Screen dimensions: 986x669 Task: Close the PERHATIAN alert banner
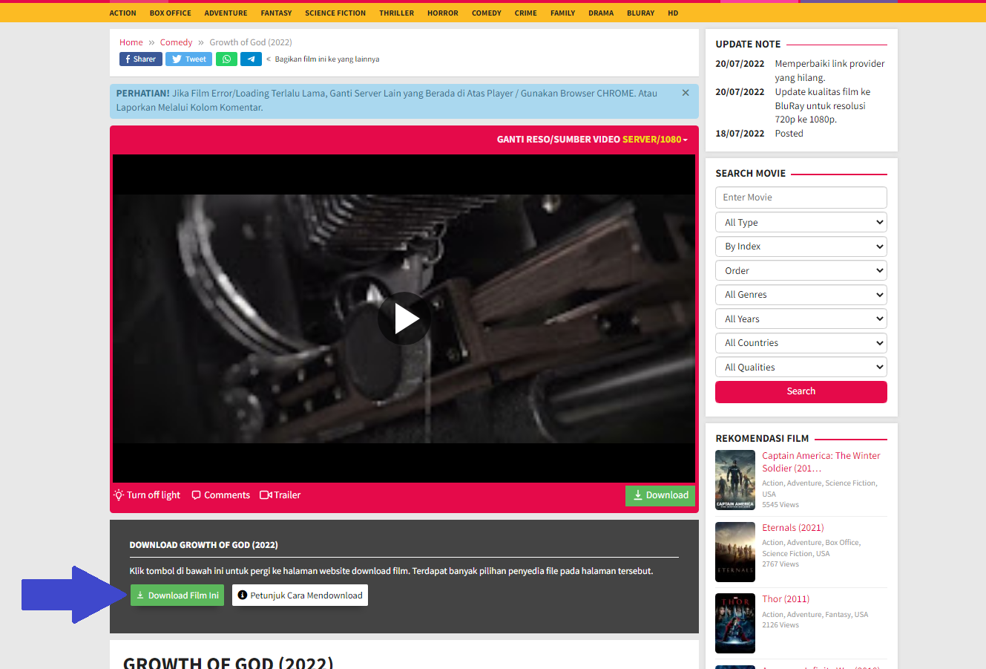click(686, 93)
